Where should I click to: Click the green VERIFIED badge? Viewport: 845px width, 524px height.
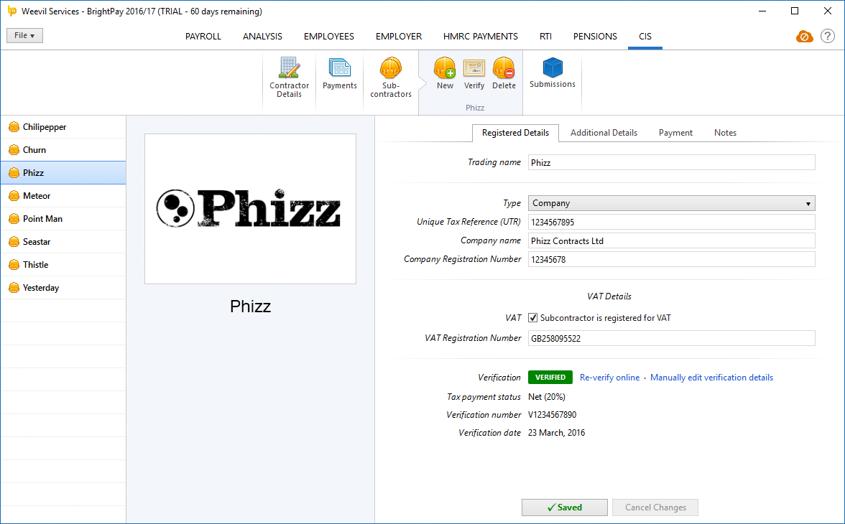point(550,378)
